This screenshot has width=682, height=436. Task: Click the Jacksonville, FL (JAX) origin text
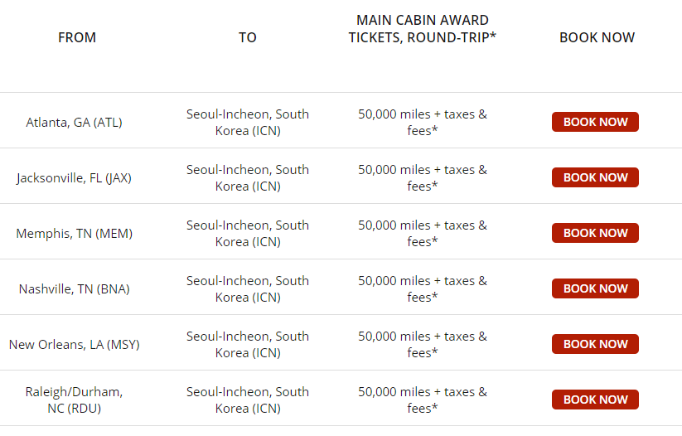coord(75,177)
